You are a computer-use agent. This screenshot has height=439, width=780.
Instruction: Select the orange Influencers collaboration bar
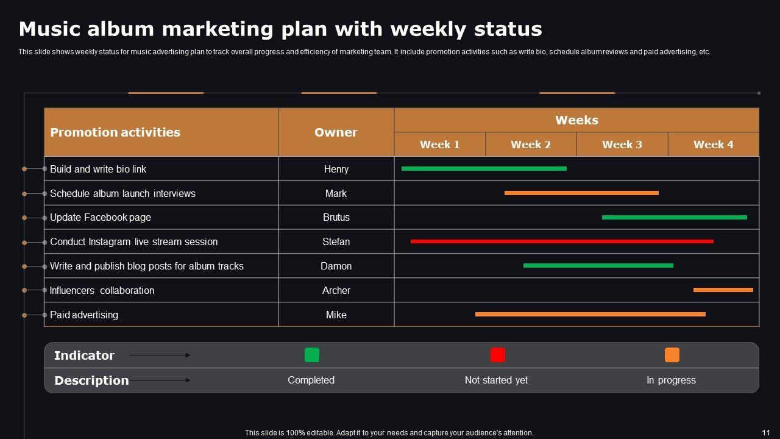point(723,290)
